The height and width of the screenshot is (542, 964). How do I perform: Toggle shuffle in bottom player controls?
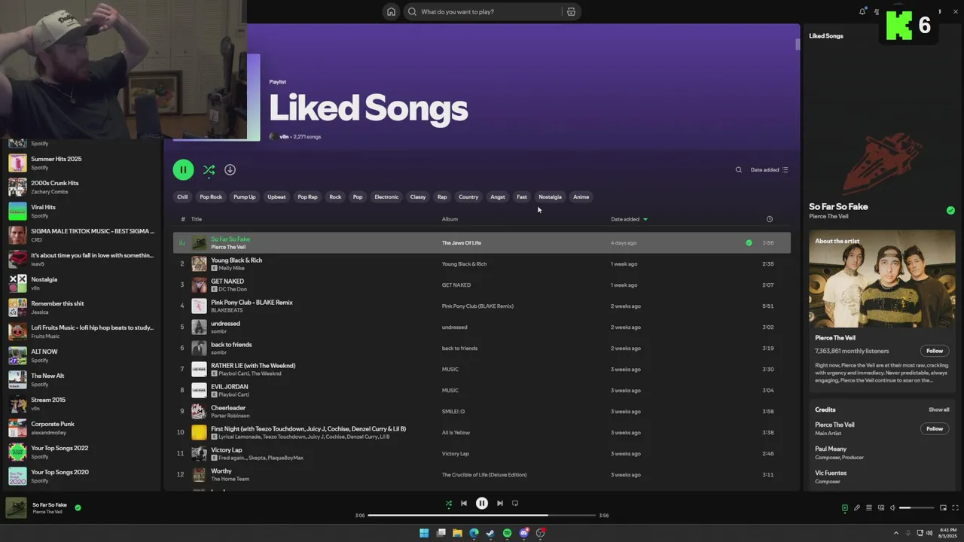coord(449,504)
